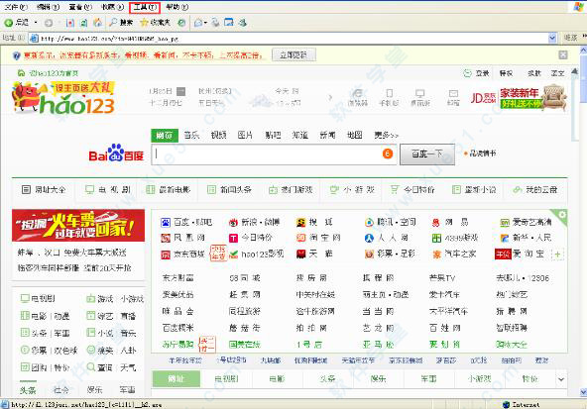
Task: Click the JD 家装新年 banner ad
Action: 519,97
